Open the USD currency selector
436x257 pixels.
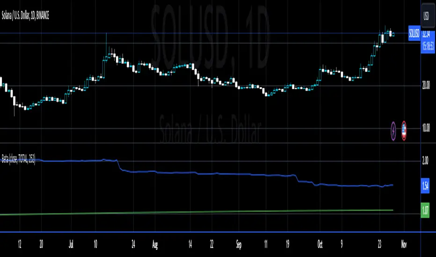pyautogui.click(x=428, y=15)
